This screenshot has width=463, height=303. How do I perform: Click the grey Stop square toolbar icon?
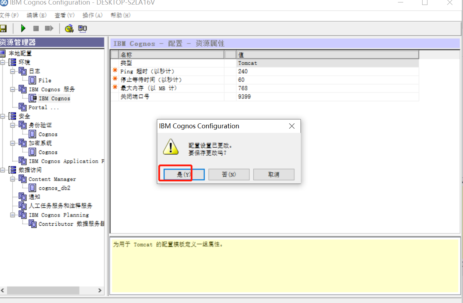pos(36,28)
